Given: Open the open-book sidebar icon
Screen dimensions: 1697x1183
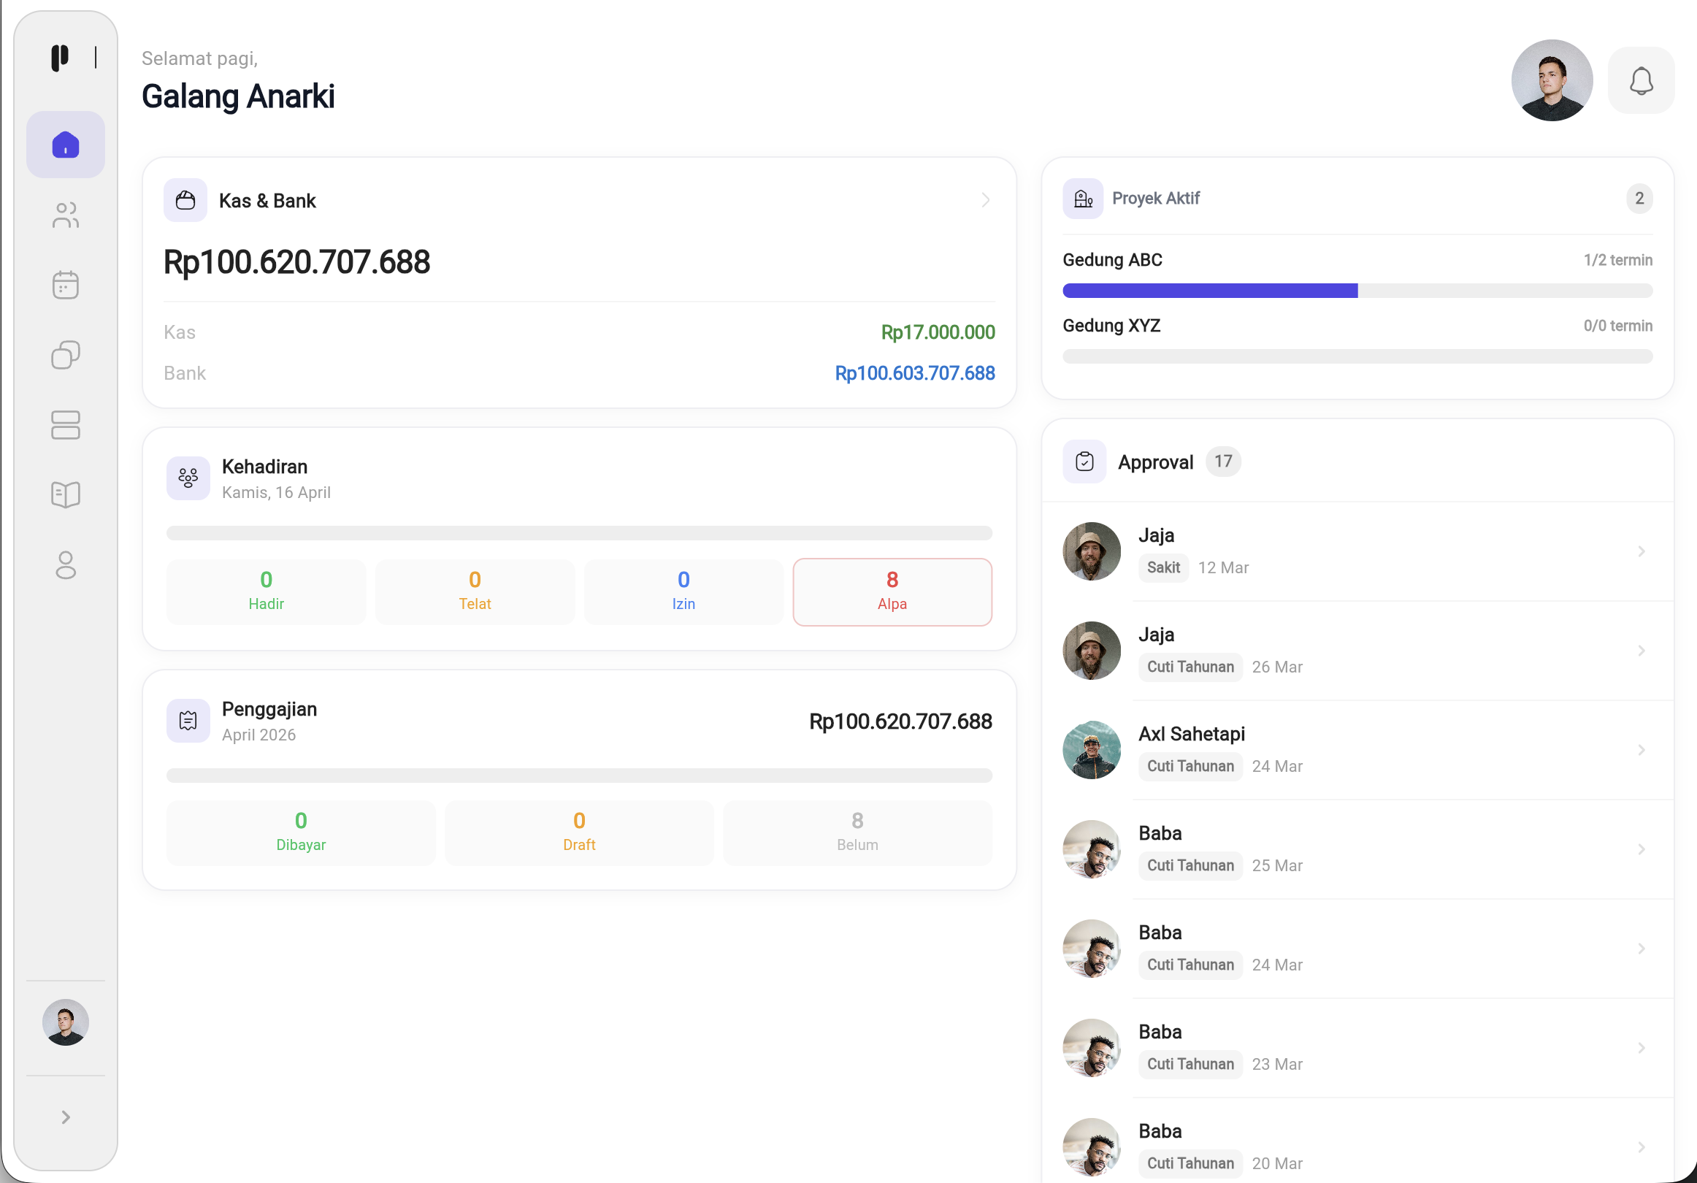Looking at the screenshot, I should click(x=66, y=494).
